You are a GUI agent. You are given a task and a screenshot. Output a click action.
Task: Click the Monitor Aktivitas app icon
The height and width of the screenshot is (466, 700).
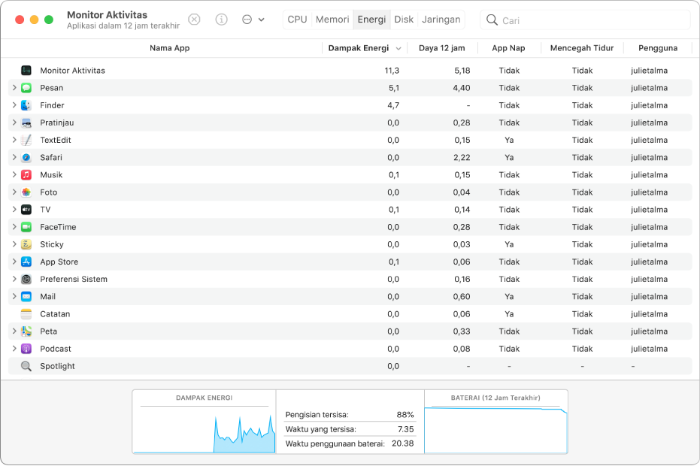point(26,71)
